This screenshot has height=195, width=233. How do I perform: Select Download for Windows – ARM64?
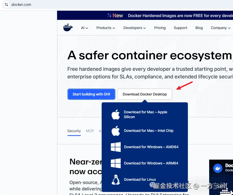pyautogui.click(x=151, y=163)
